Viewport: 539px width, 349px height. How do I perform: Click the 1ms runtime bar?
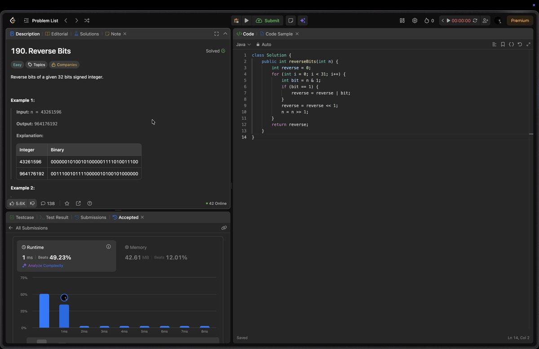(64, 316)
